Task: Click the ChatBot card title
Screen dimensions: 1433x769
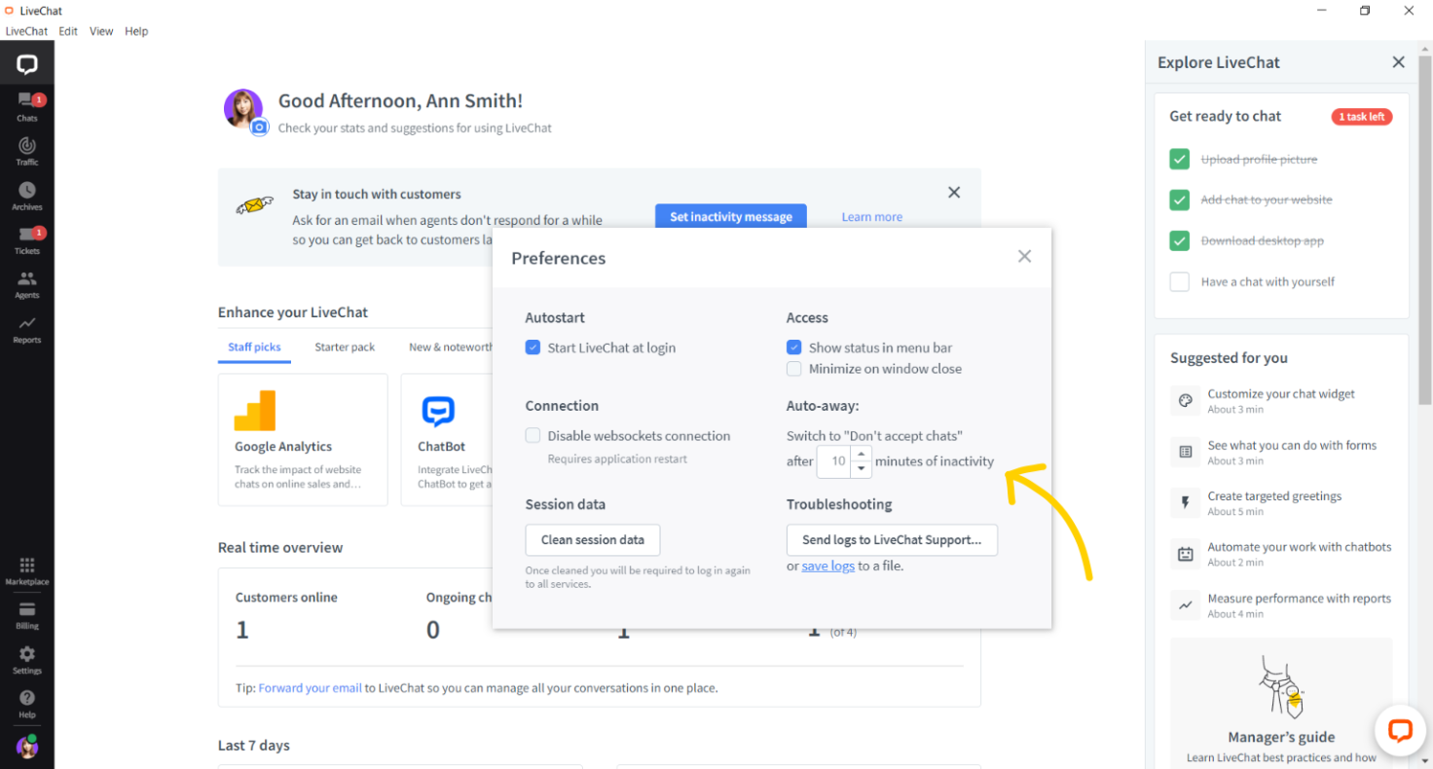Action: click(442, 447)
